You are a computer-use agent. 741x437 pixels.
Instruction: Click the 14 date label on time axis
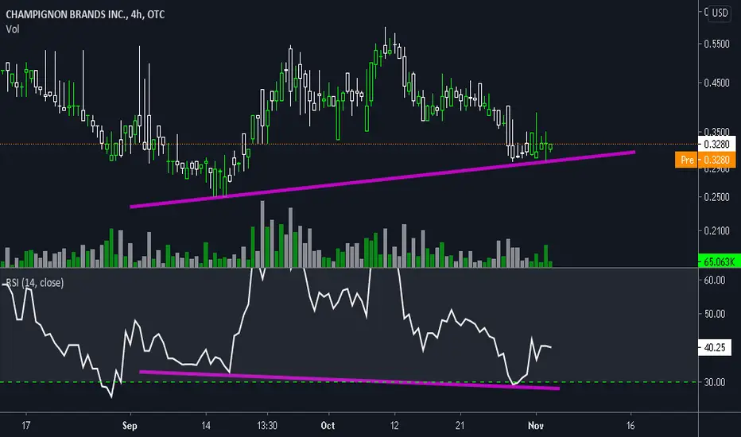pos(206,426)
